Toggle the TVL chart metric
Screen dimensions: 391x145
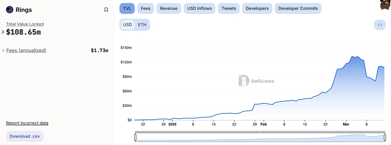[127, 8]
